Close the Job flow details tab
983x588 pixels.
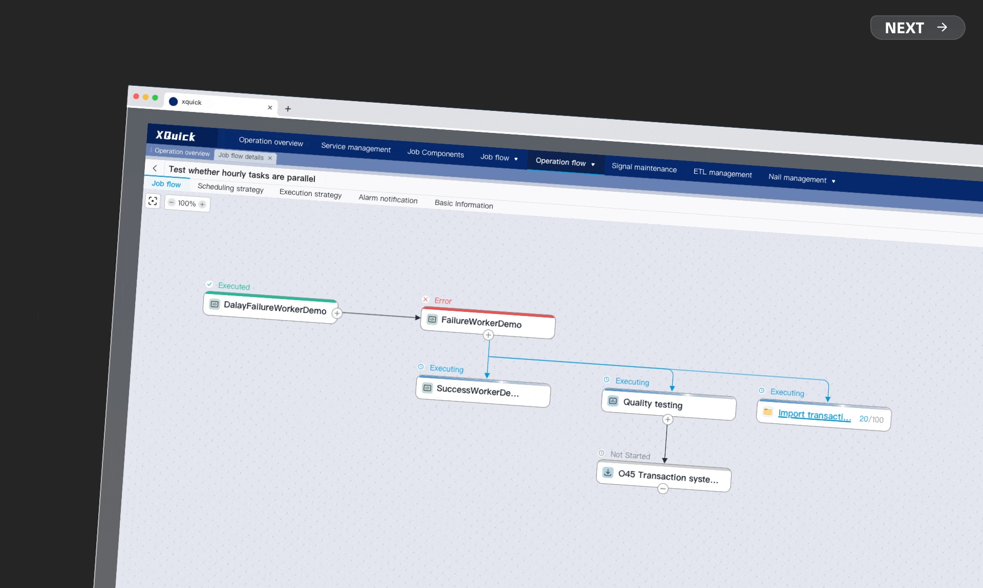(x=270, y=158)
